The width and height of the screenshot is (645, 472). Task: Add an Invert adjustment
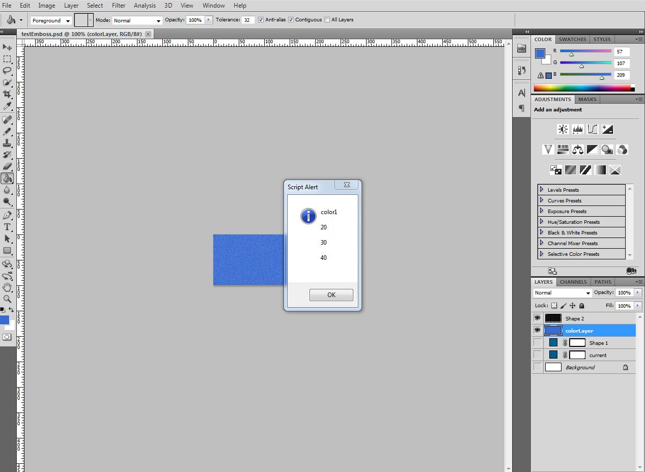(x=555, y=170)
